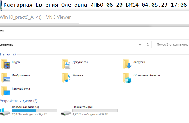Viewport: 189px width, 123px height.
Task: Click the refresh button next to address bar
Action: click(x=148, y=45)
